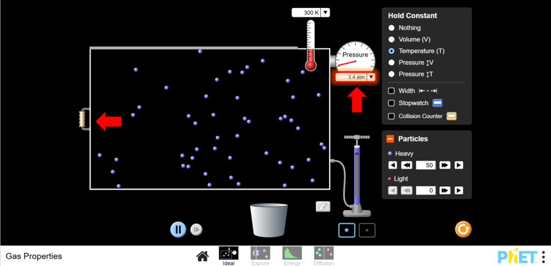The width and height of the screenshot is (551, 266).
Task: Add many light particles with double-right arrow
Action: coord(444,191)
